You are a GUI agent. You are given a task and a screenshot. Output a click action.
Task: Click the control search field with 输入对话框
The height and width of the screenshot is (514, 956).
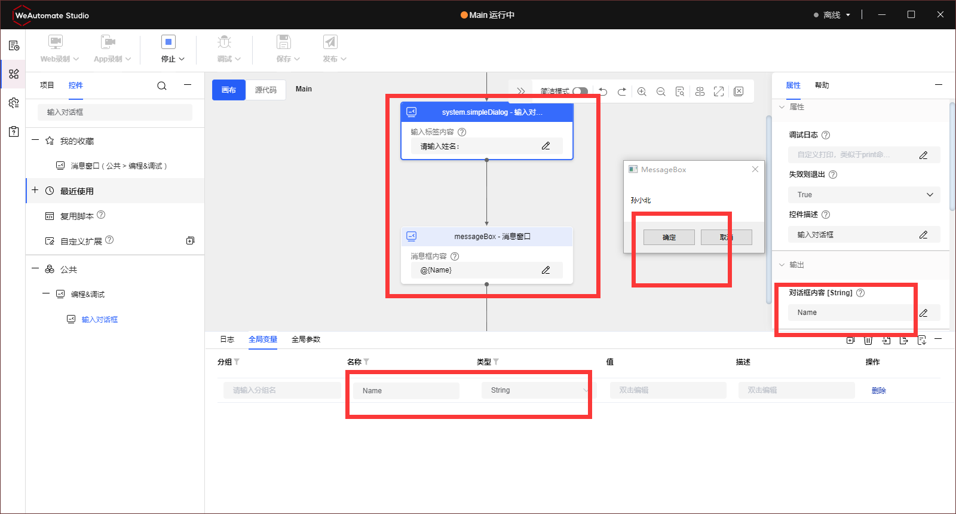coord(115,112)
